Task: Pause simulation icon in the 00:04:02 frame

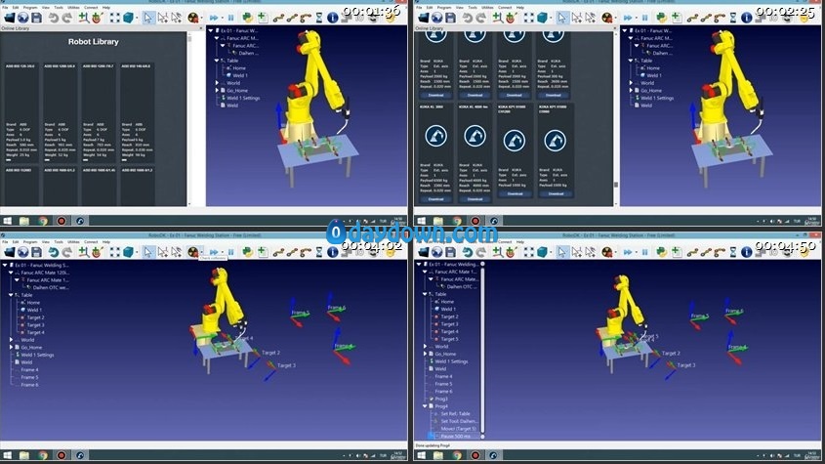Action: [x=230, y=252]
